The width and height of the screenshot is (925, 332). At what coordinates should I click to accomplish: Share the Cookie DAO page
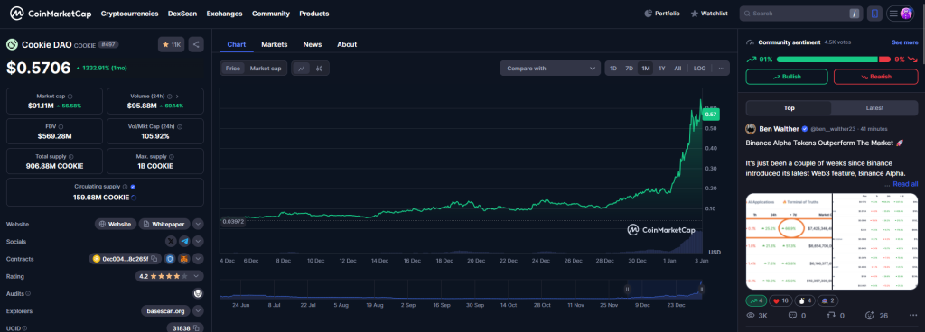click(x=196, y=44)
